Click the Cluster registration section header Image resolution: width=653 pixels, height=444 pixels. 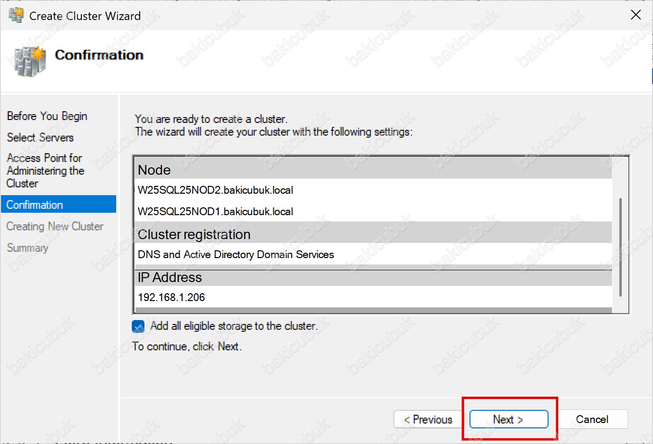(194, 235)
